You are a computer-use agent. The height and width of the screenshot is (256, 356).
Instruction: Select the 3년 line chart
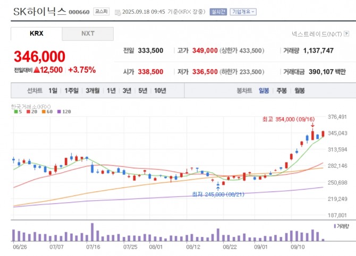click(127, 91)
